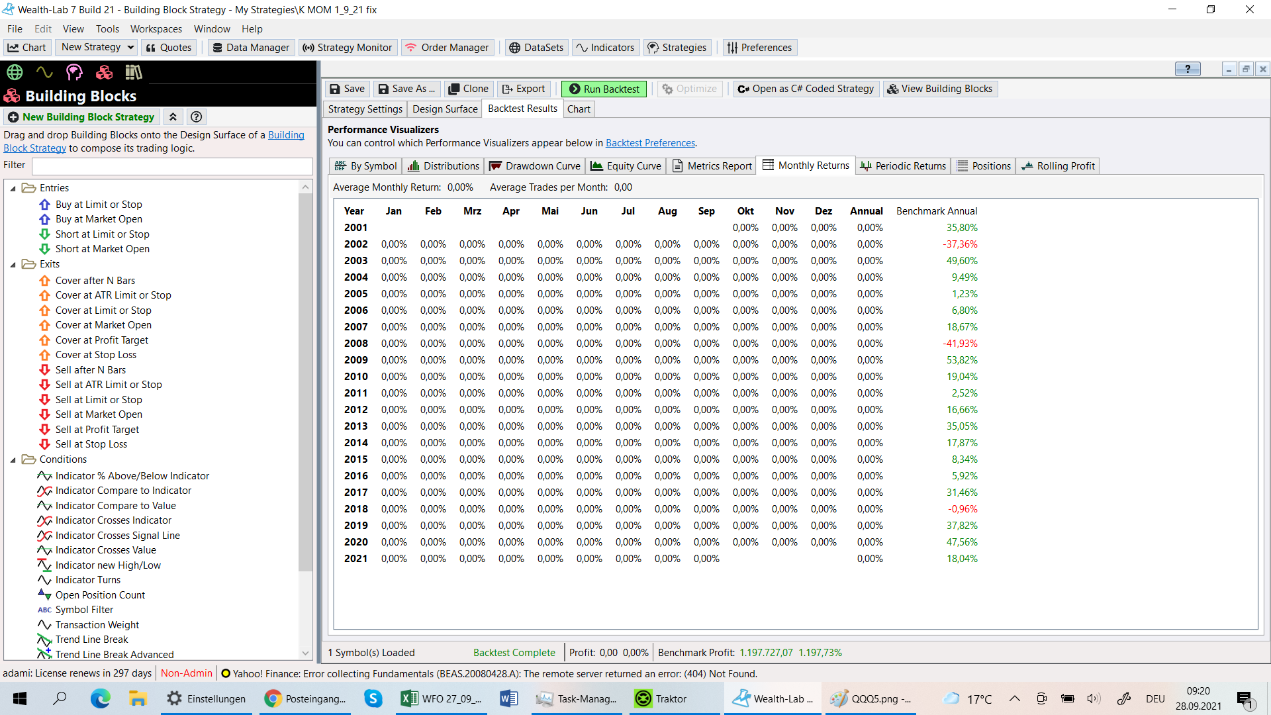Click into the Filter text field

tap(172, 166)
